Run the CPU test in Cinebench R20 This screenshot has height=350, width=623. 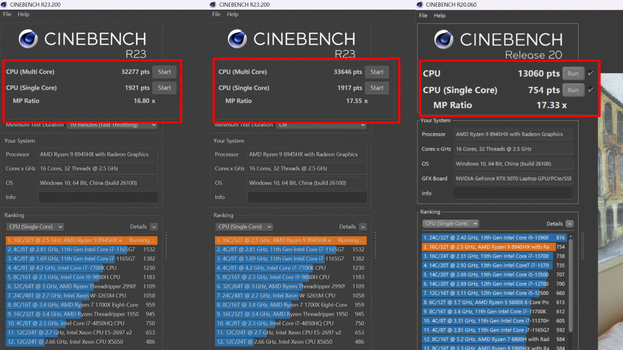tap(573, 73)
